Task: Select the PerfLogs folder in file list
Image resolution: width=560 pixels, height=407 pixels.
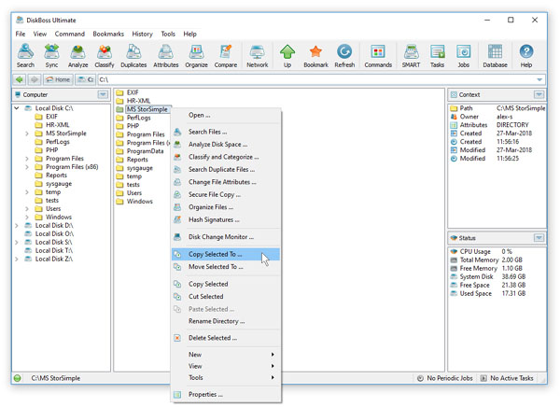Action: tap(133, 118)
